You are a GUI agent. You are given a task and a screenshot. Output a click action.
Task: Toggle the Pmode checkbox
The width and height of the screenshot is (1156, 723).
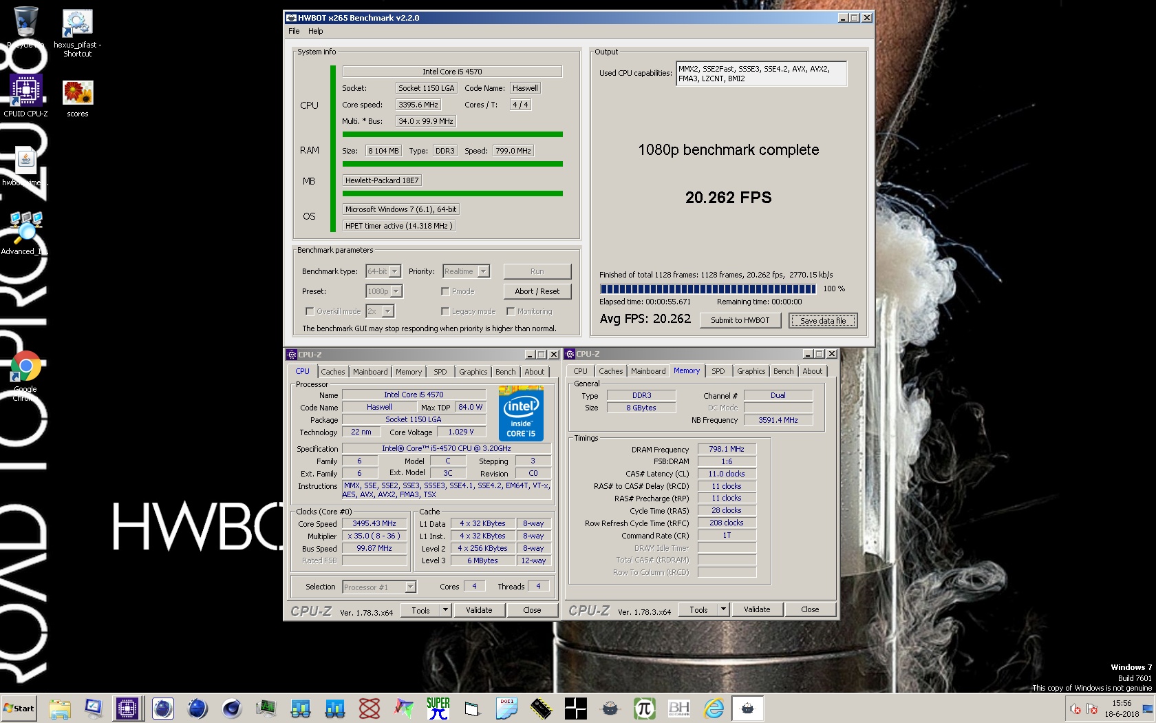445,291
